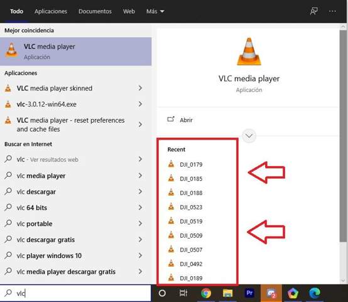The image size is (348, 302).
Task: Open Adobe Premiere Pro from the taskbar
Action: click(x=249, y=293)
